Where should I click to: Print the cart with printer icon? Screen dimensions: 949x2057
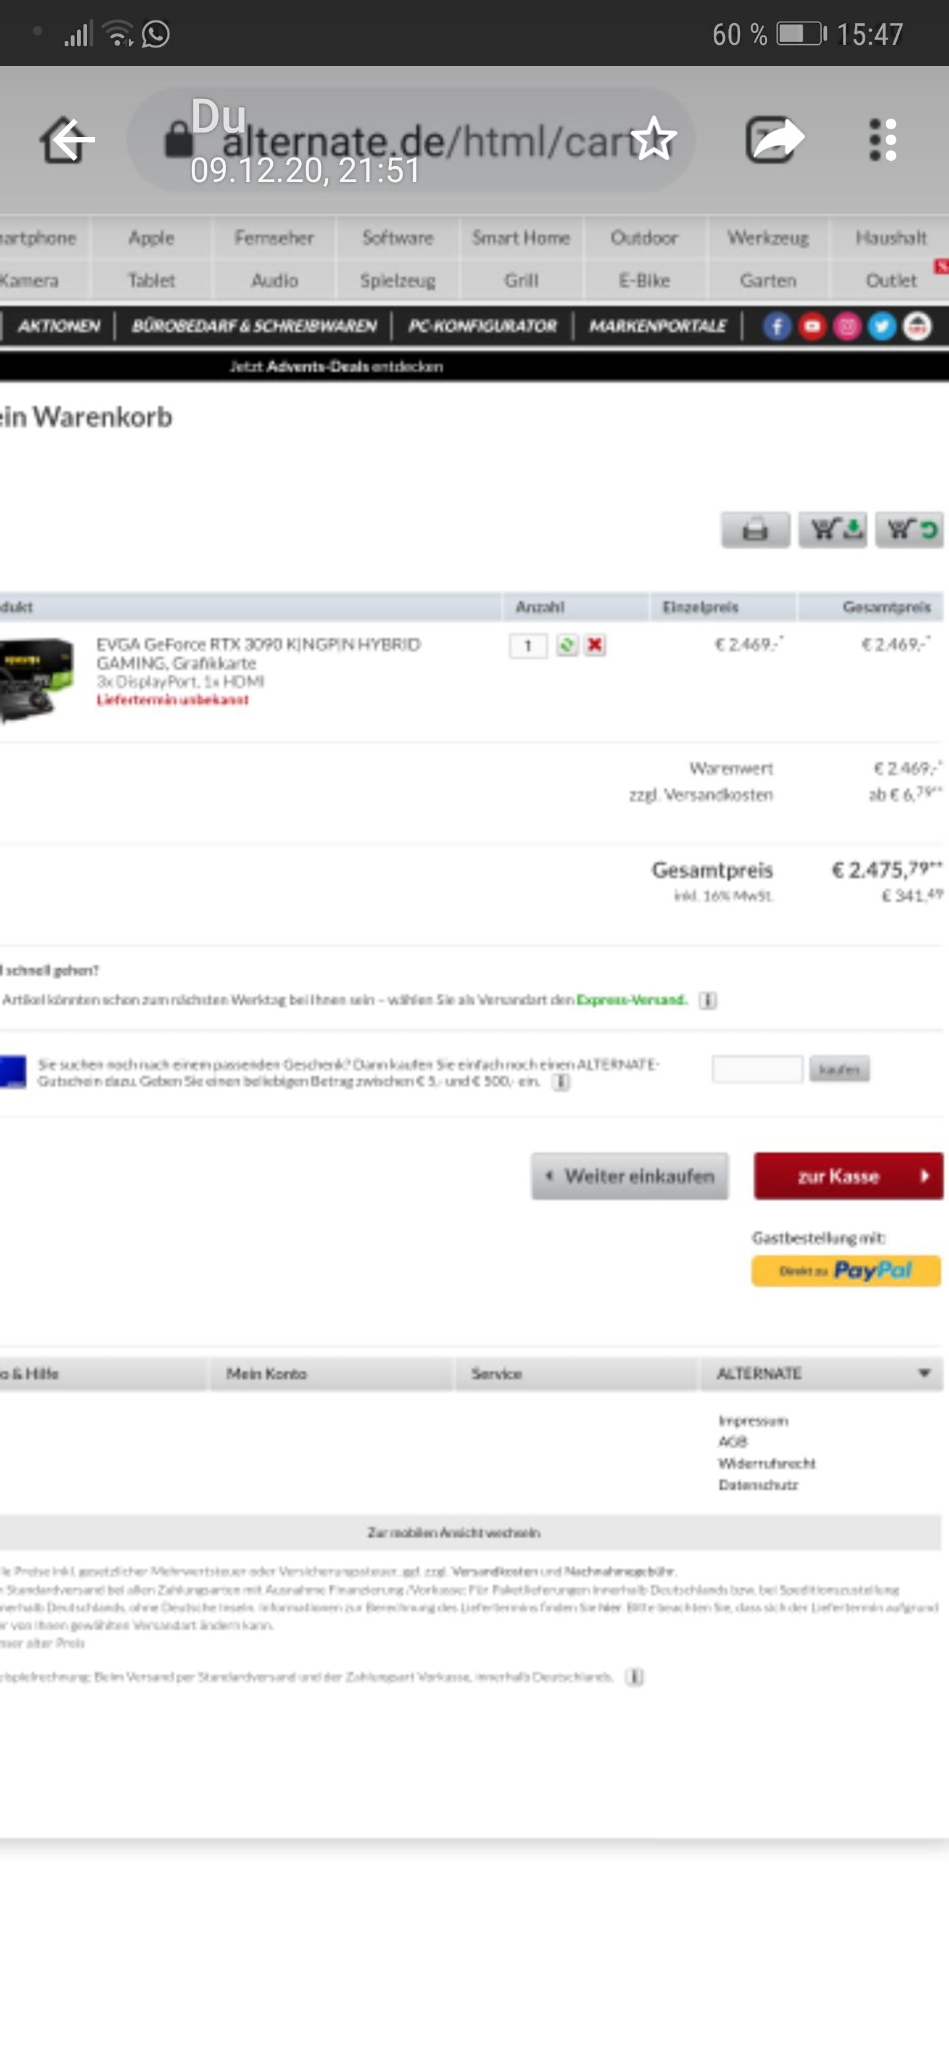pyautogui.click(x=755, y=529)
